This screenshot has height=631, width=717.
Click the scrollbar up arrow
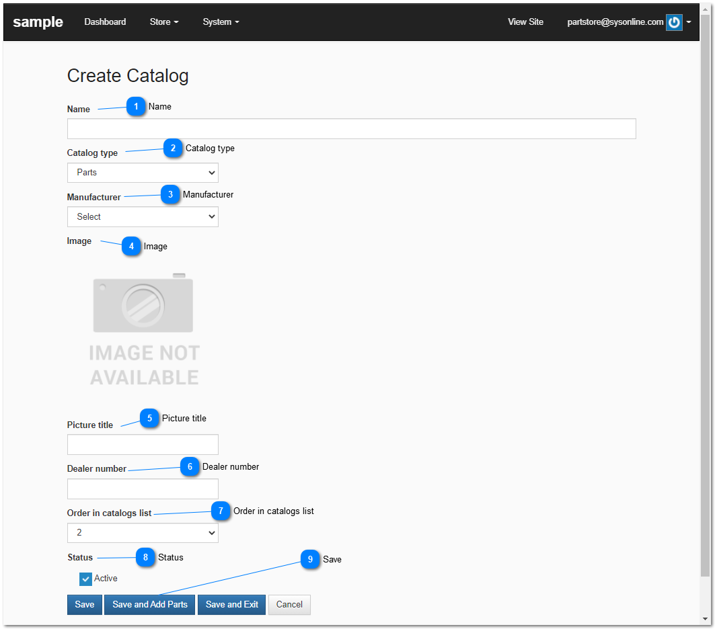click(705, 9)
